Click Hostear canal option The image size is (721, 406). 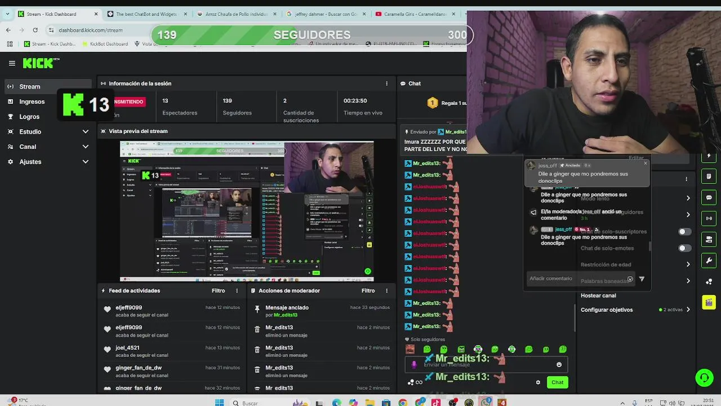(598, 295)
